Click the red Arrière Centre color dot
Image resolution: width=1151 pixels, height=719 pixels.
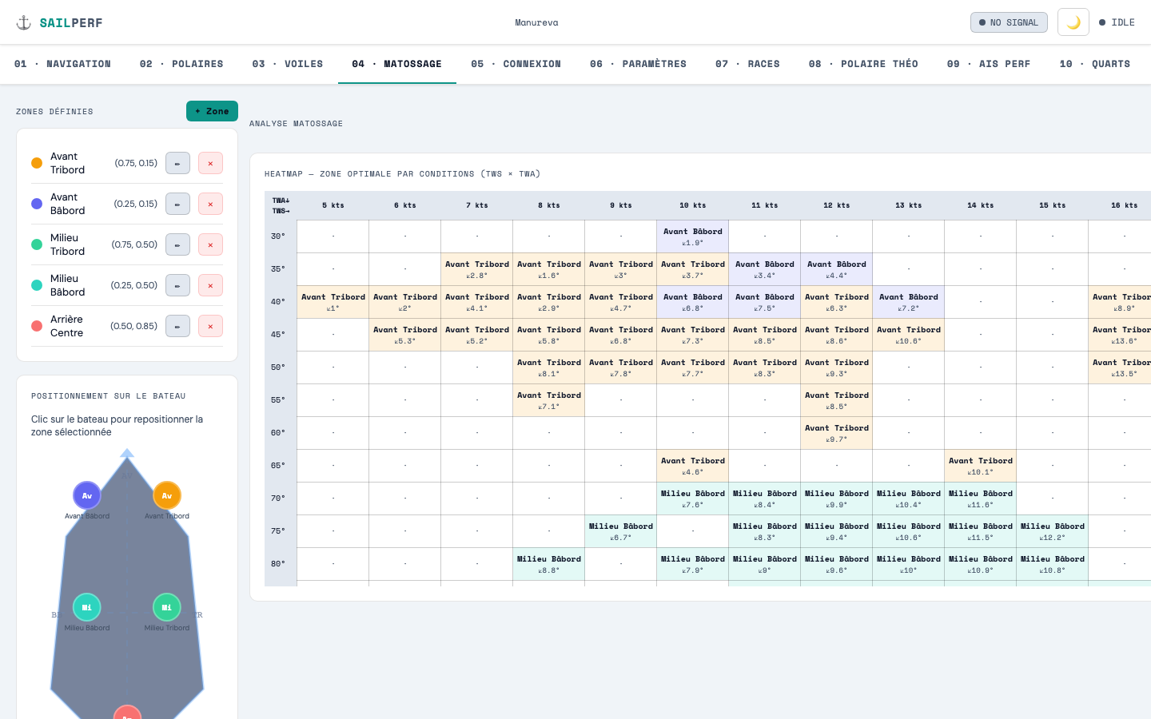point(37,326)
